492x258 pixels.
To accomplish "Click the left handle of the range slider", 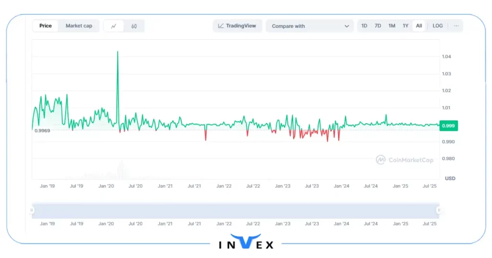I will (x=32, y=210).
